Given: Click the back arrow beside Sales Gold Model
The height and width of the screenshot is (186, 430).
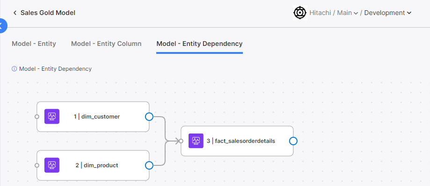Looking at the screenshot, I should (x=15, y=13).
